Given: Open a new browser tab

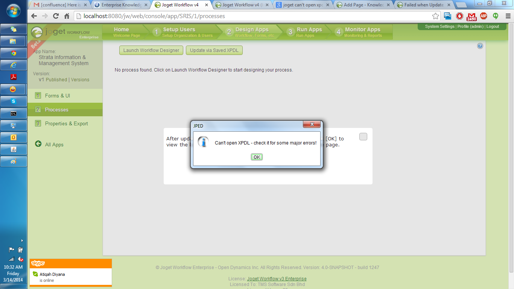Looking at the screenshot, I should (x=461, y=5).
